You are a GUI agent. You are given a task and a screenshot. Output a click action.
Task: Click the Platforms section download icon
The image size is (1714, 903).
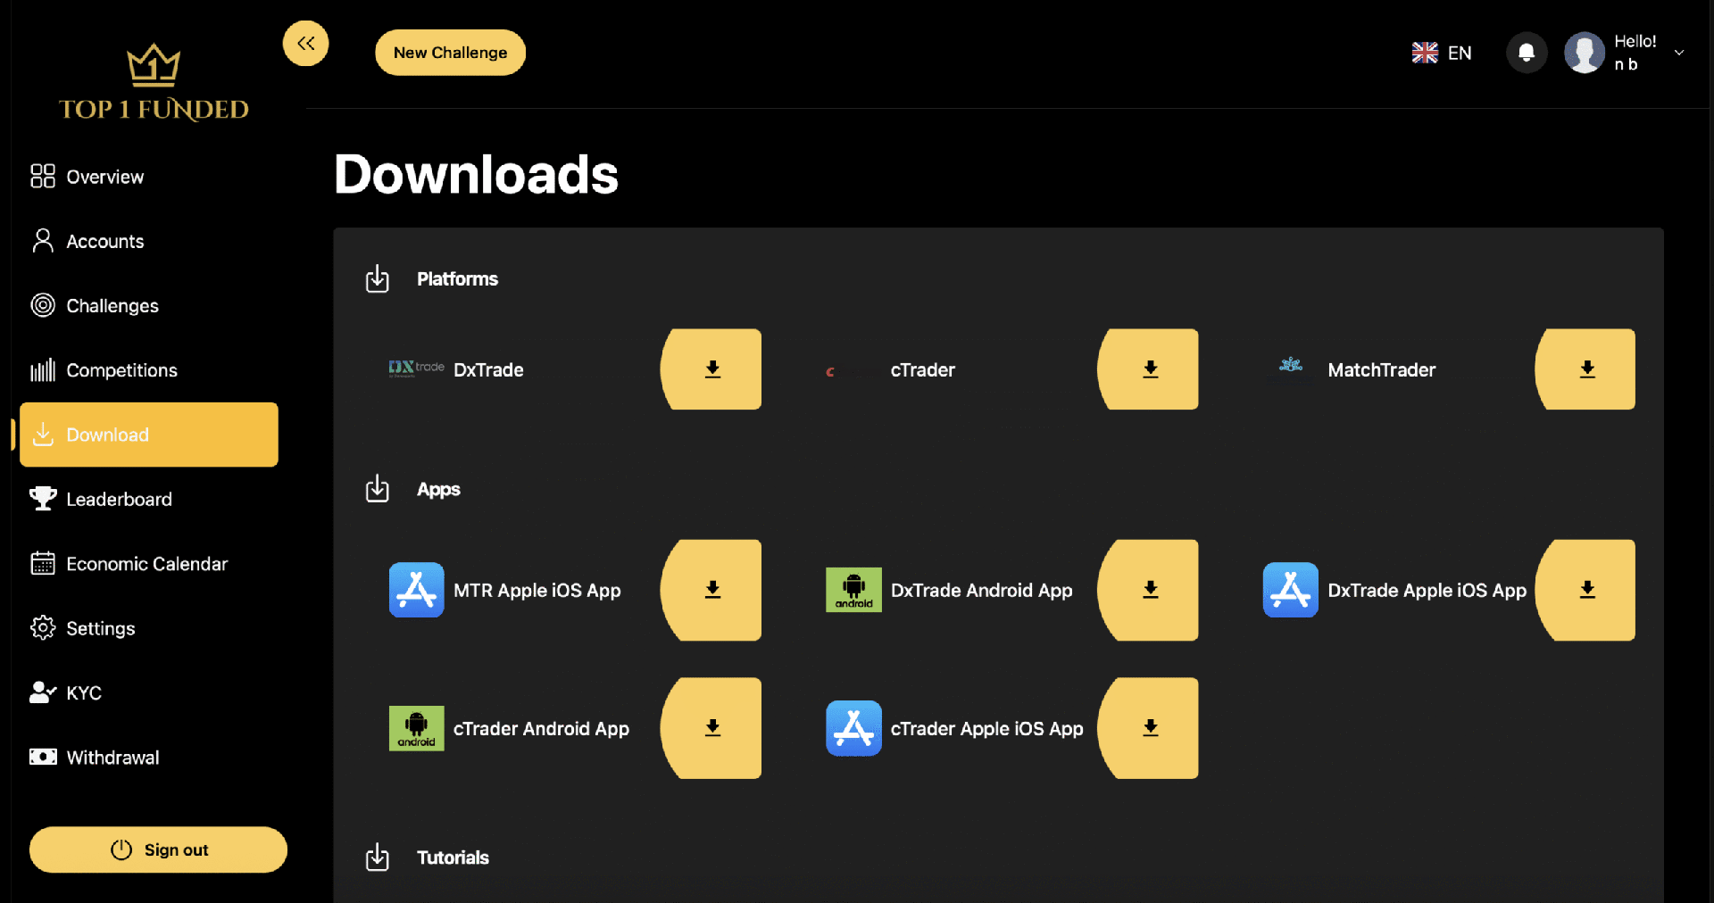(x=378, y=278)
